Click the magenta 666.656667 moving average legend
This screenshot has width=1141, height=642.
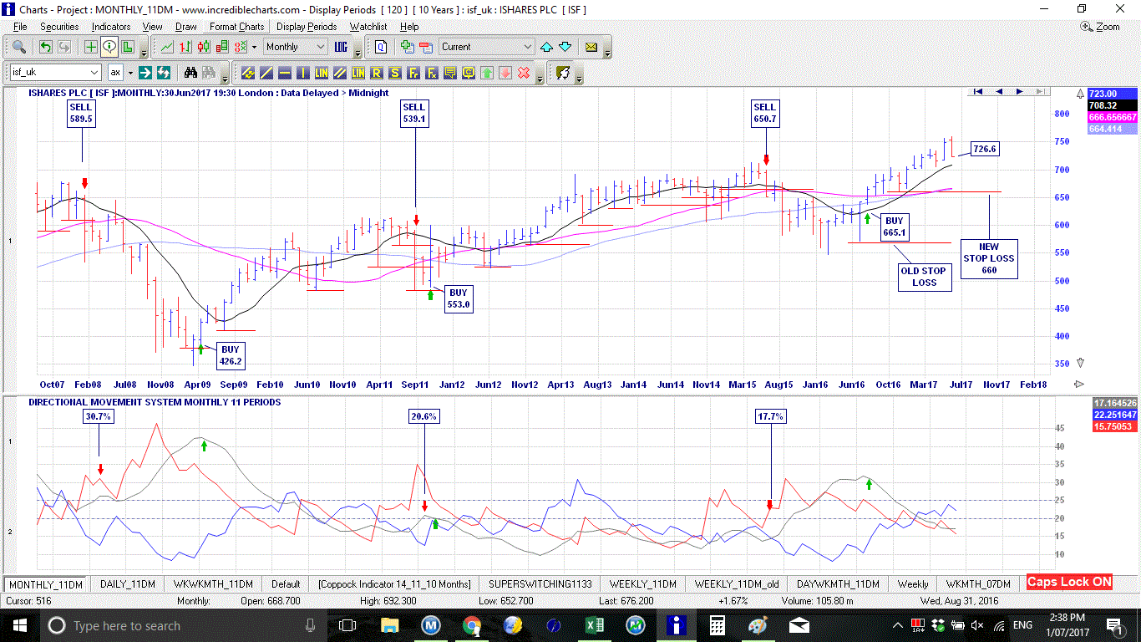(1113, 117)
